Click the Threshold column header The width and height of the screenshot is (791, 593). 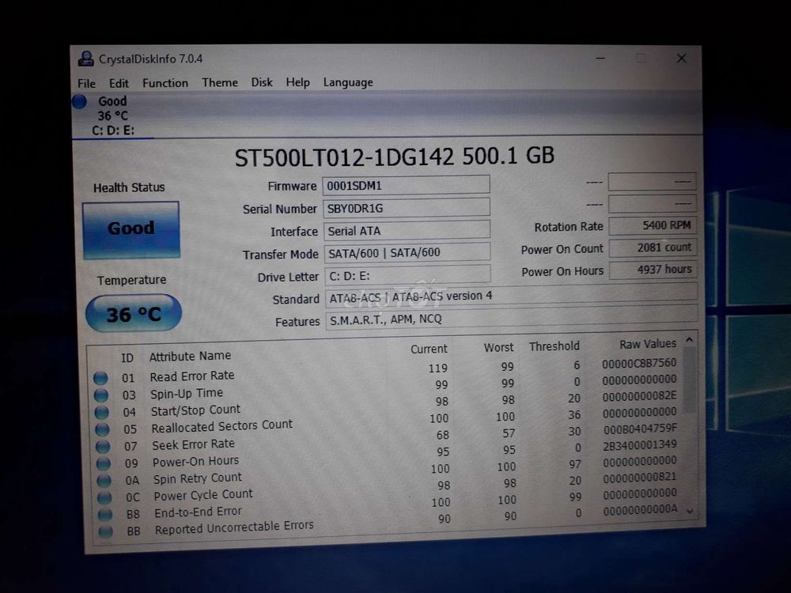(554, 346)
